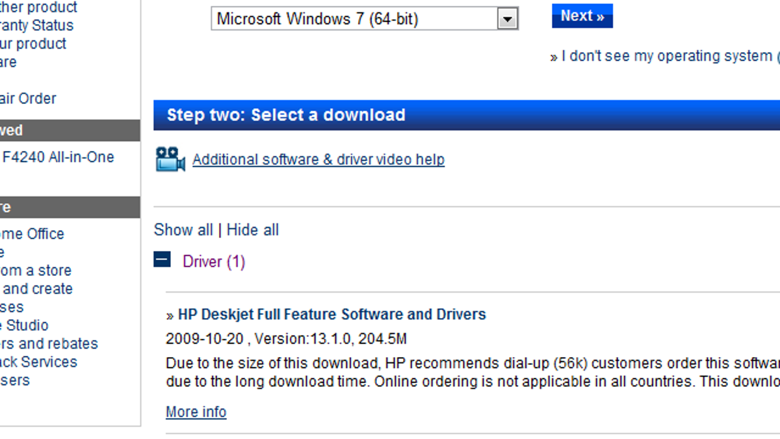Open Additional software & driver video help

(x=318, y=159)
